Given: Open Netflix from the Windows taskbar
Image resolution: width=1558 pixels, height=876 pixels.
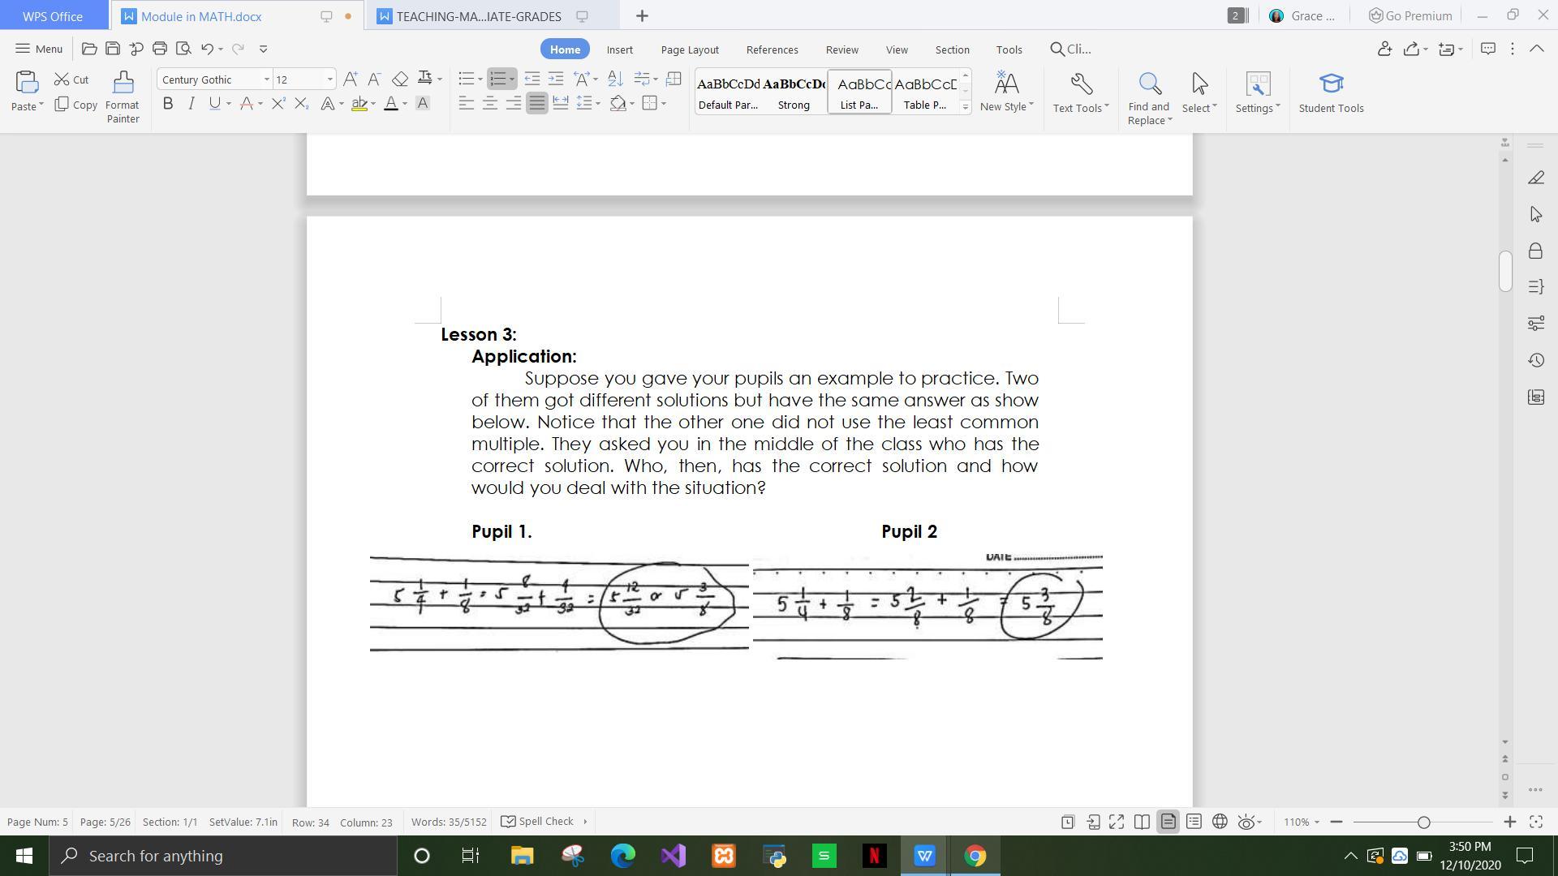Looking at the screenshot, I should [x=874, y=856].
